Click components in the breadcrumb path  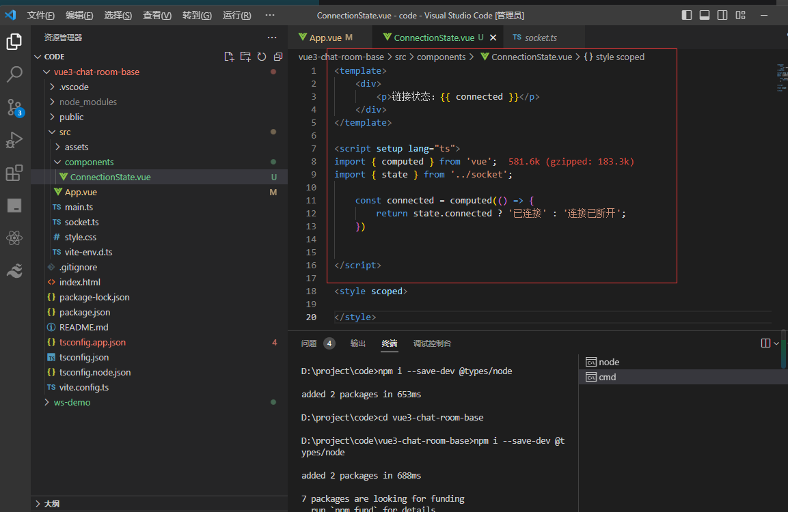tap(441, 57)
